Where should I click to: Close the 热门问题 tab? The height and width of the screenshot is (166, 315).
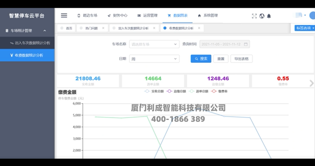103,28
